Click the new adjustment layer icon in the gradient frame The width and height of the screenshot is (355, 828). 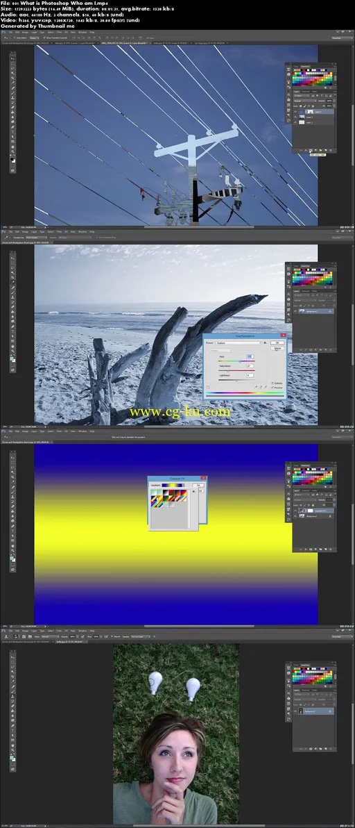click(315, 549)
